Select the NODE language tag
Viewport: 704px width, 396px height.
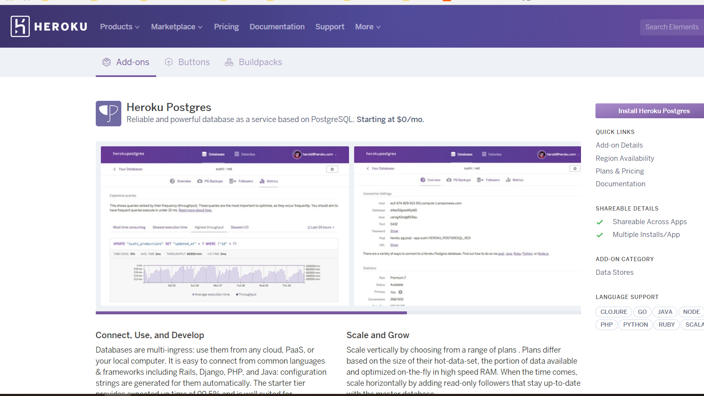691,312
